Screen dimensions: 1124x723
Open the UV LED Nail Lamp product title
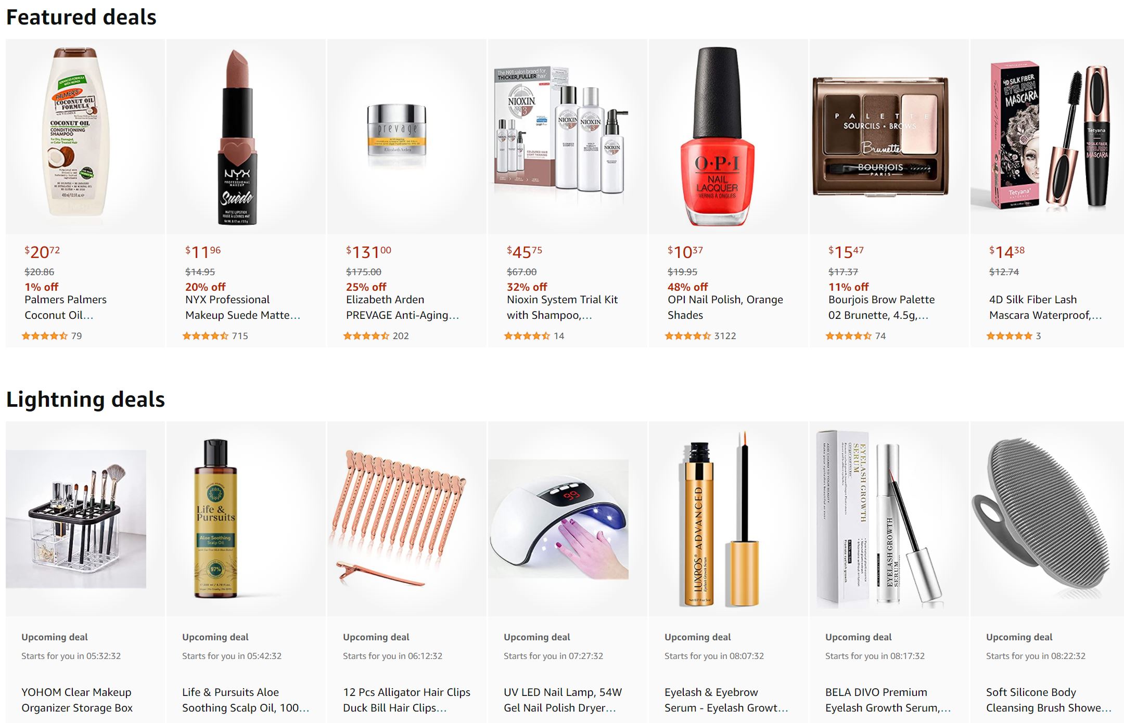pos(563,700)
